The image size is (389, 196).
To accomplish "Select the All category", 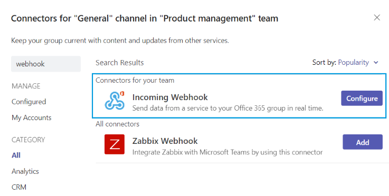I will (x=16, y=155).
